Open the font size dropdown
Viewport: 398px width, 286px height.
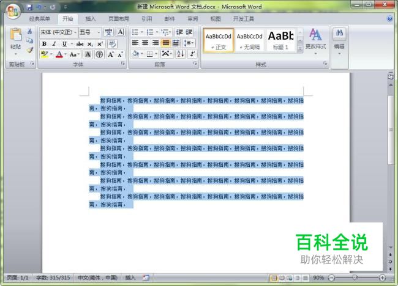[99, 32]
